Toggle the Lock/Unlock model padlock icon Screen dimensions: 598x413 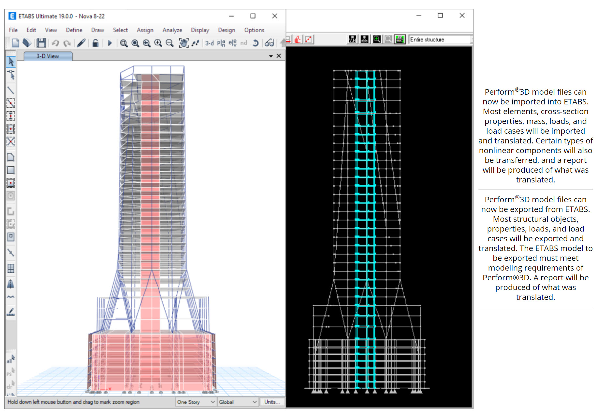pyautogui.click(x=95, y=43)
